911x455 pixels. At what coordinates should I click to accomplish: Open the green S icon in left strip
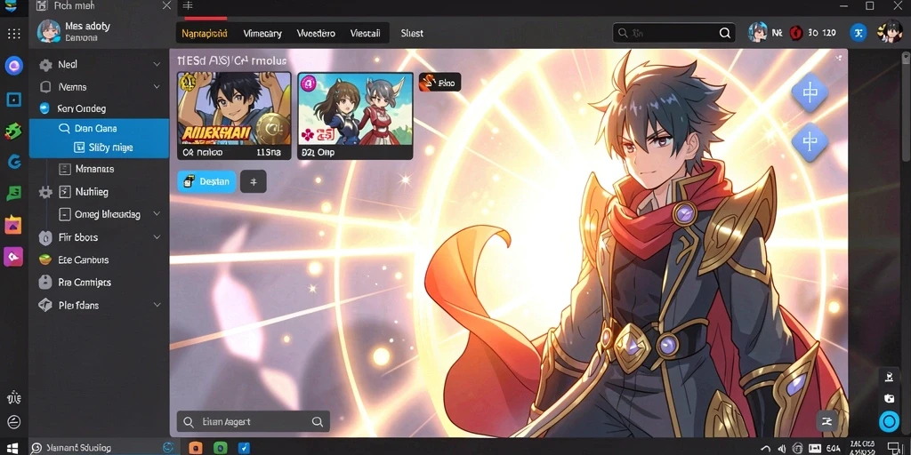[14, 193]
